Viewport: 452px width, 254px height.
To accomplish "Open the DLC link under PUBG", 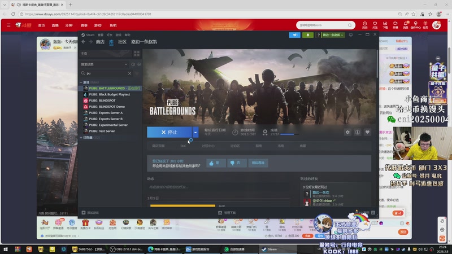I will pyautogui.click(x=183, y=146).
